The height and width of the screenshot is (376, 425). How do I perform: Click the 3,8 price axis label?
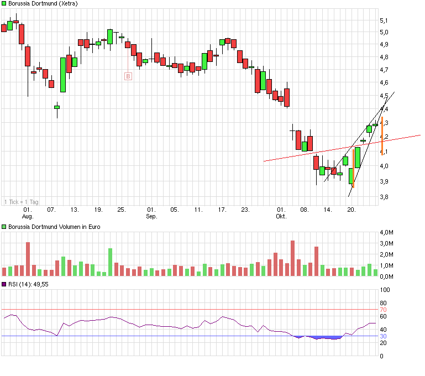[x=384, y=197]
